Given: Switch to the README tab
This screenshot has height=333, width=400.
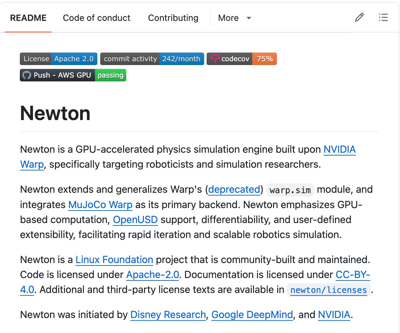Looking at the screenshot, I should click(x=28, y=18).
